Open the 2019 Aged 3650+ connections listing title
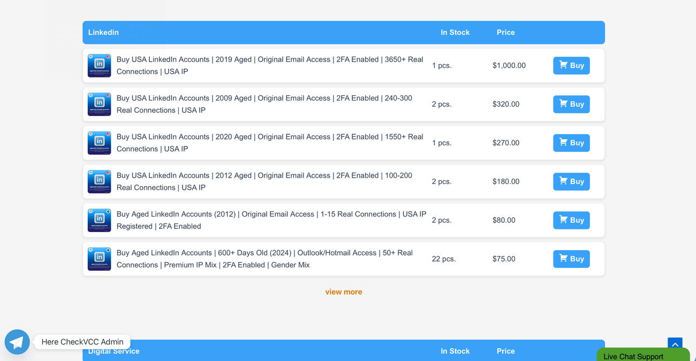Screen dimensions: 696x361 tap(270, 66)
